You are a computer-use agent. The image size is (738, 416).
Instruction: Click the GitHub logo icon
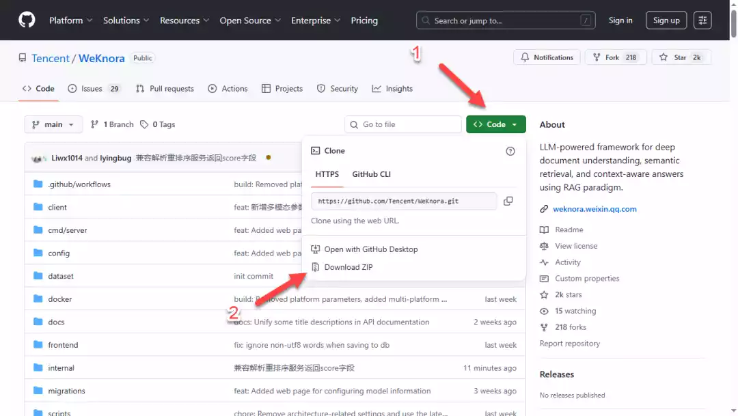click(x=27, y=20)
